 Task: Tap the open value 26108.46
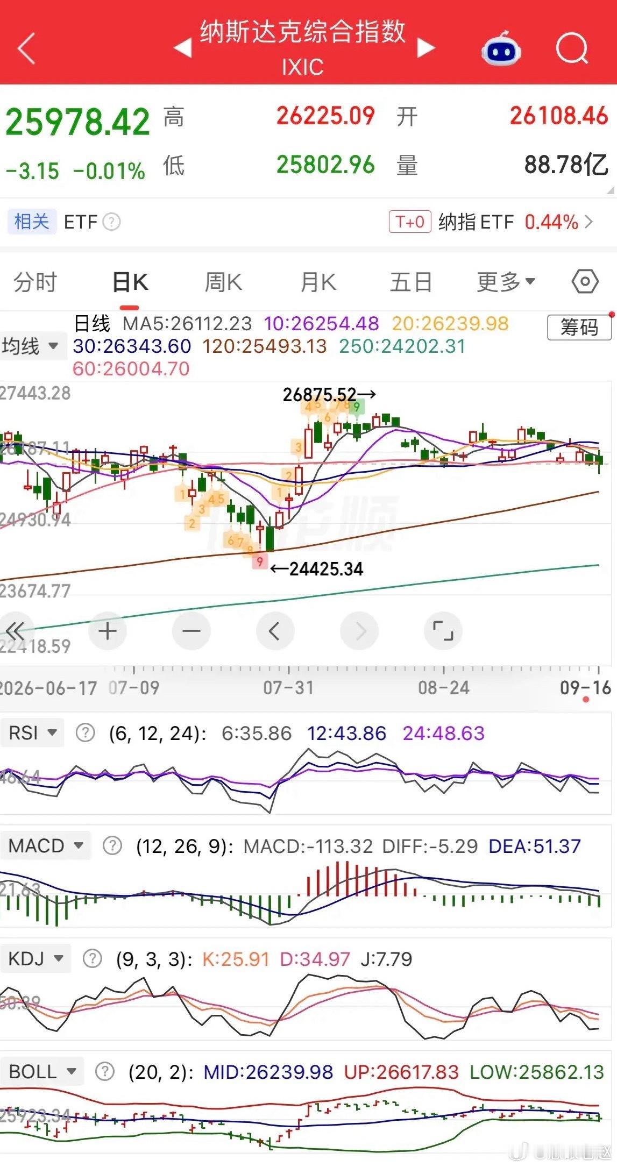click(559, 116)
